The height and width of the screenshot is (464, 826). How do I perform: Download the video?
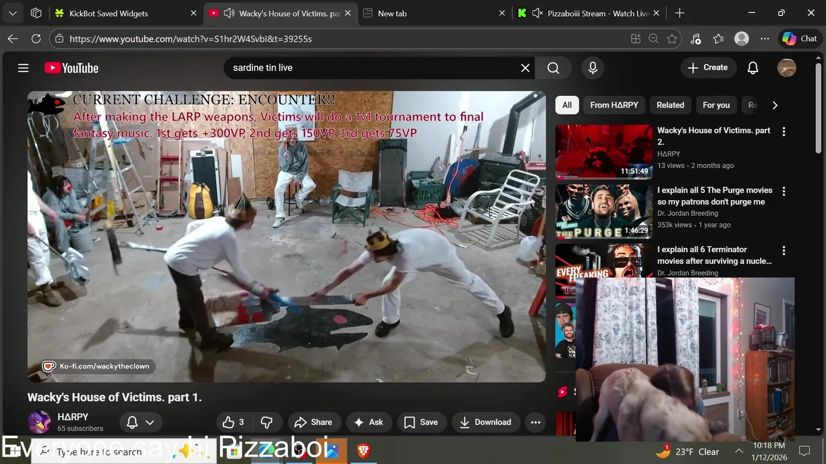point(485,422)
